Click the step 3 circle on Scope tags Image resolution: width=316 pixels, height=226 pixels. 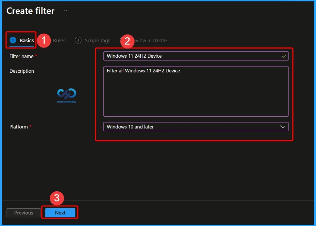78,40
